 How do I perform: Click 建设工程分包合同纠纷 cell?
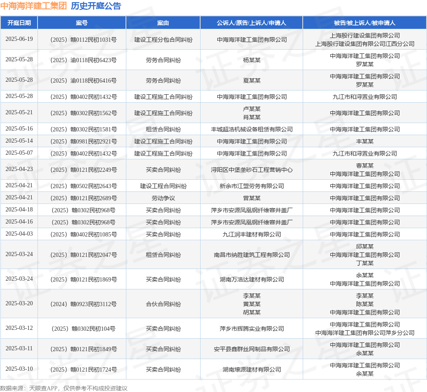coord(163,40)
